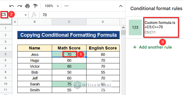This screenshot has height=95, width=184.
Task: Select the cell containing Hugo
Action: pyautogui.click(x=35, y=60)
